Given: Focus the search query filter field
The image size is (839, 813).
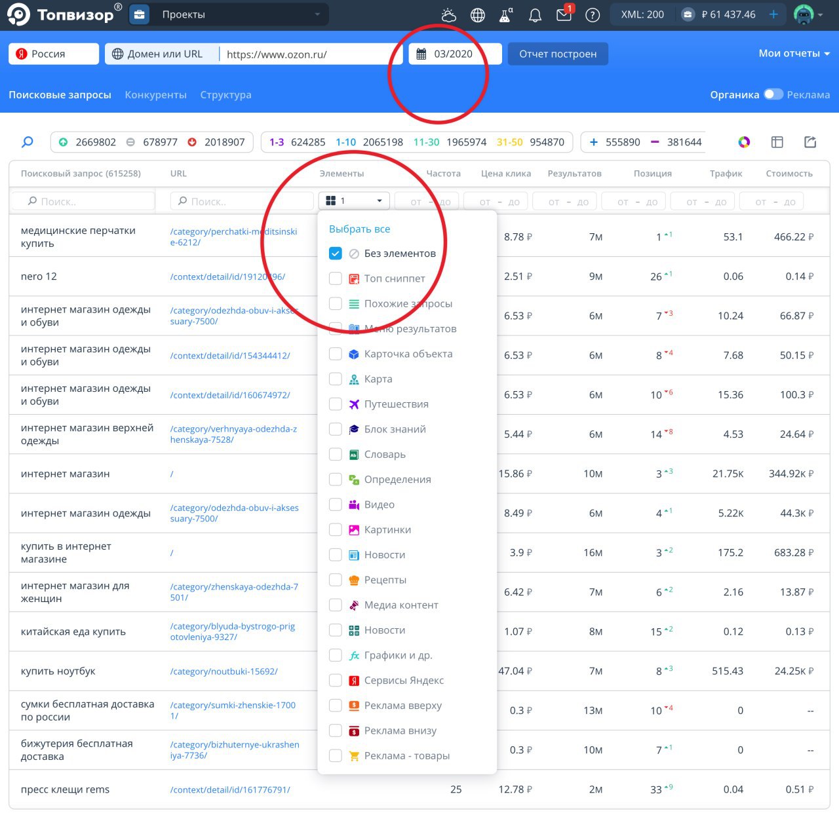Looking at the screenshot, I should [83, 201].
